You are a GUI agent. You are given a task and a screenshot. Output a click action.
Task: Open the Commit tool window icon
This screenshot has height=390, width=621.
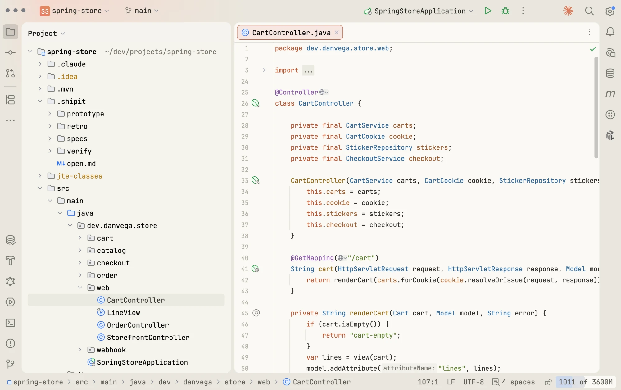point(10,52)
